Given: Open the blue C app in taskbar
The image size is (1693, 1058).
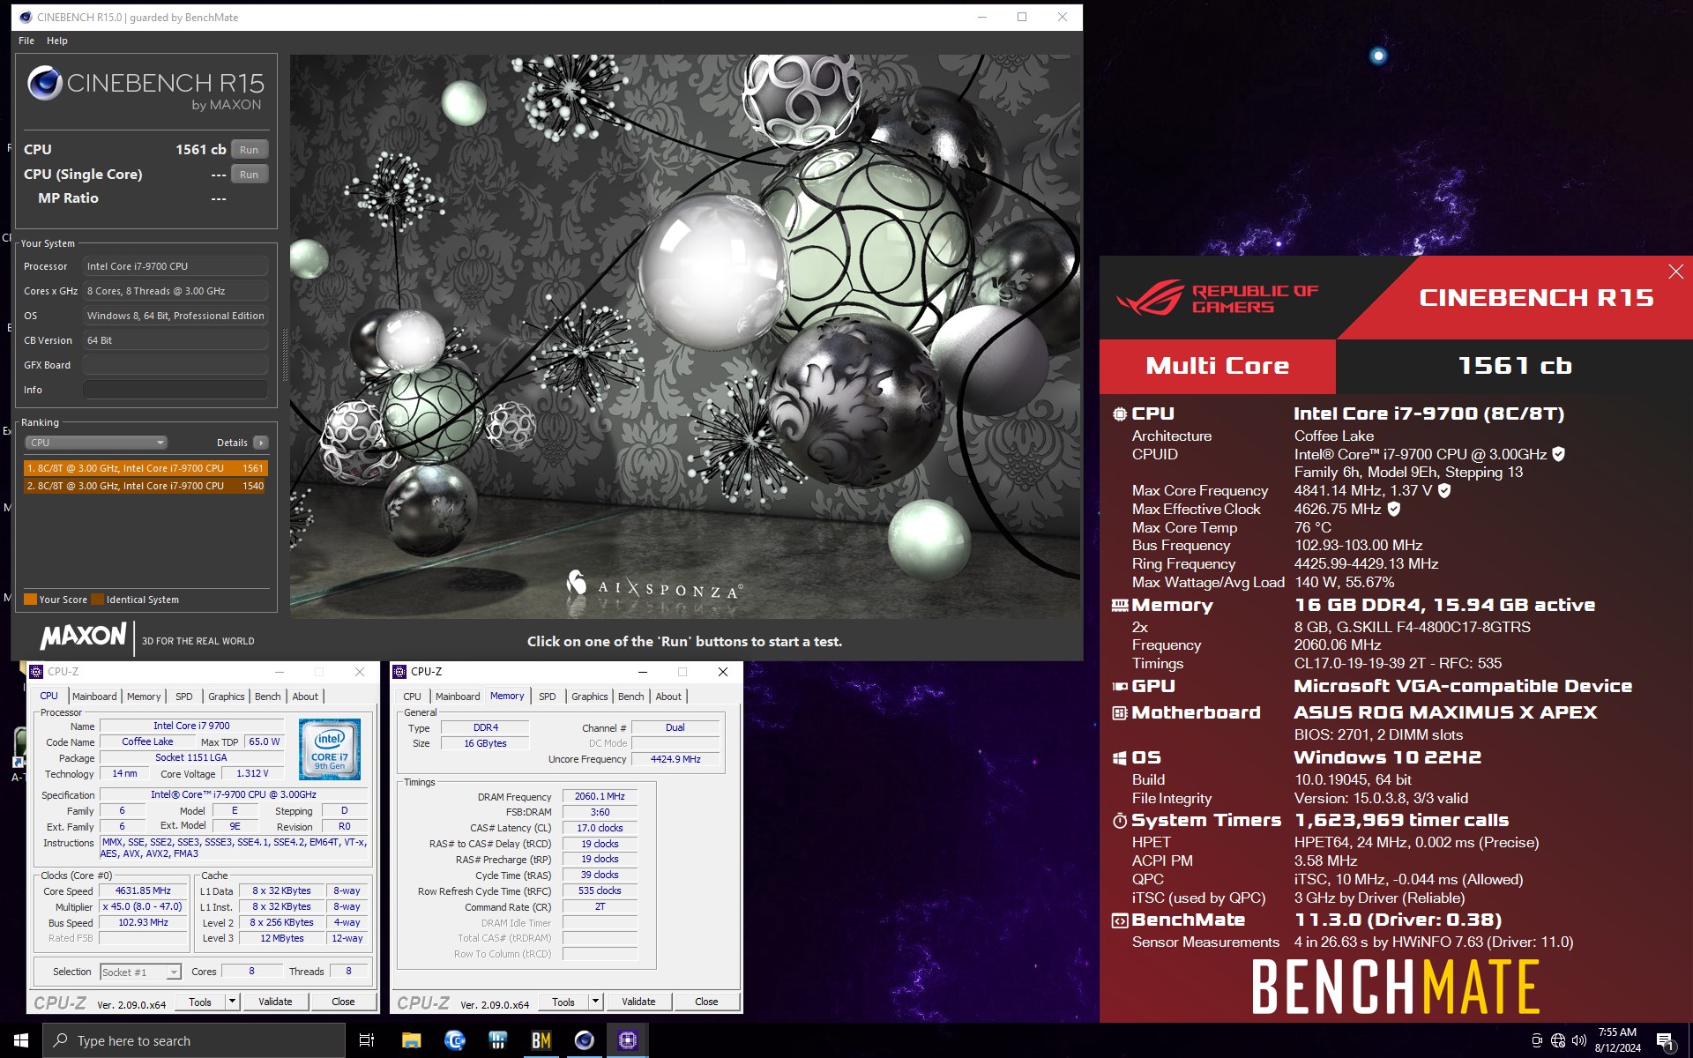Looking at the screenshot, I should [454, 1040].
